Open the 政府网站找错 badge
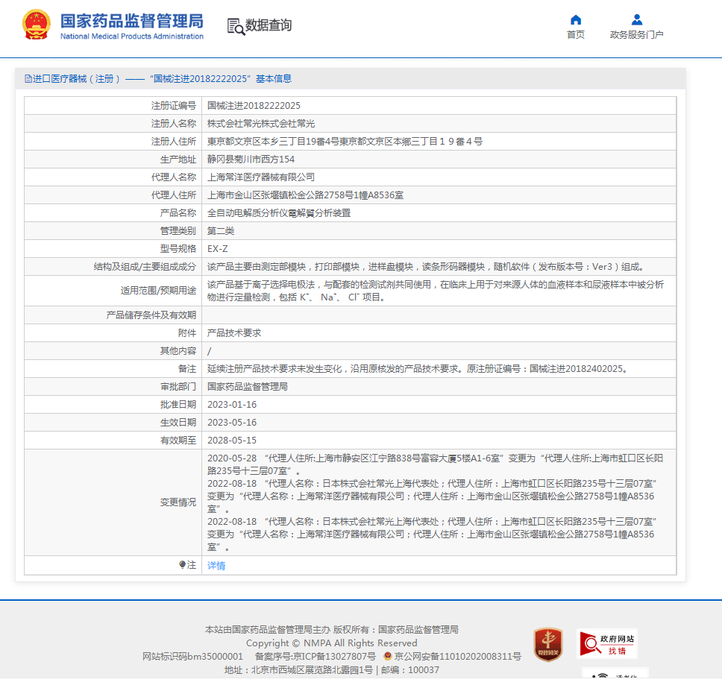 [x=607, y=644]
